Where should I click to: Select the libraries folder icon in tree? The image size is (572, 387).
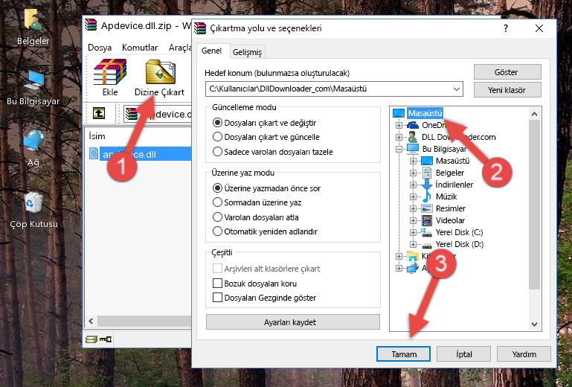tap(413, 256)
